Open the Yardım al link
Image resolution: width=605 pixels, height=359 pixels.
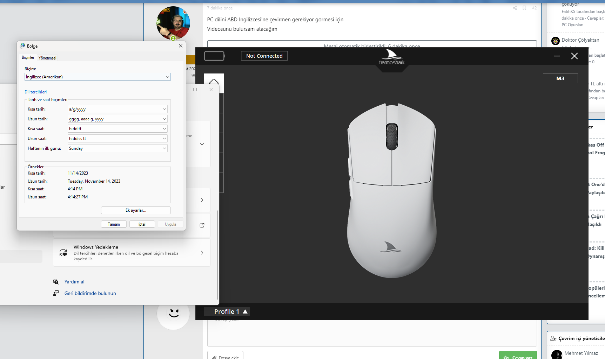[74, 282]
